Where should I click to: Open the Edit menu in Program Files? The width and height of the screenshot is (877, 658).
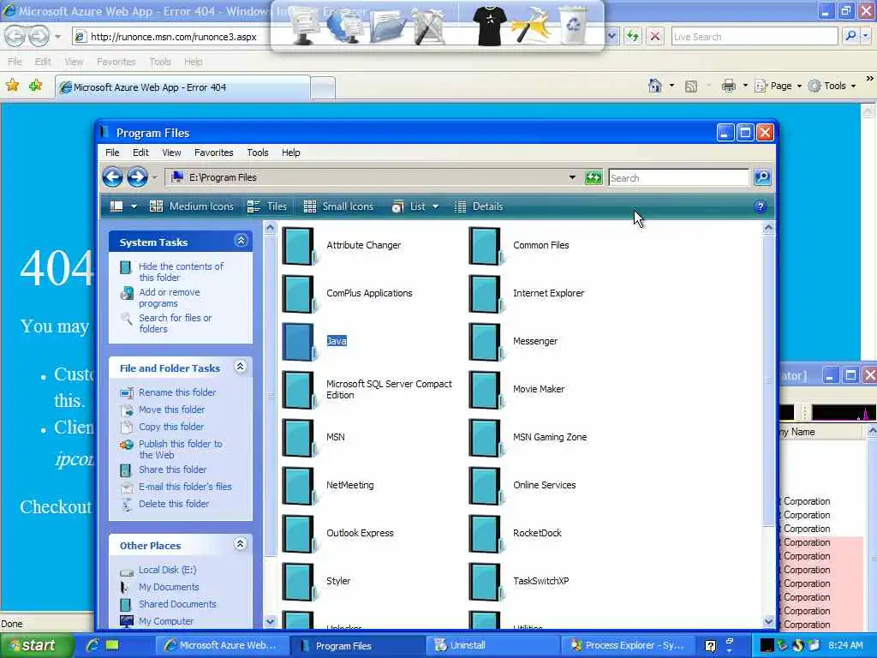pos(140,153)
